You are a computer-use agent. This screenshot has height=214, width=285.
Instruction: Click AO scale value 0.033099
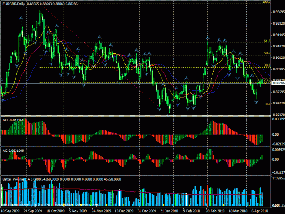(x=279, y=119)
